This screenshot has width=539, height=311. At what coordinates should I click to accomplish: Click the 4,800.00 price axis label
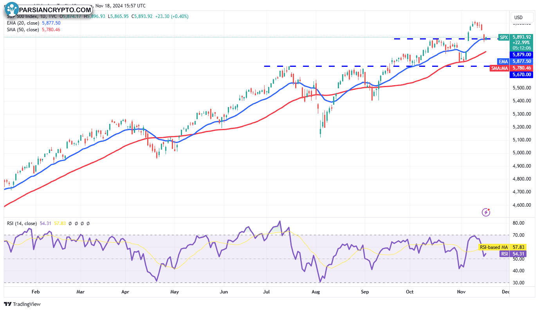[522, 179]
